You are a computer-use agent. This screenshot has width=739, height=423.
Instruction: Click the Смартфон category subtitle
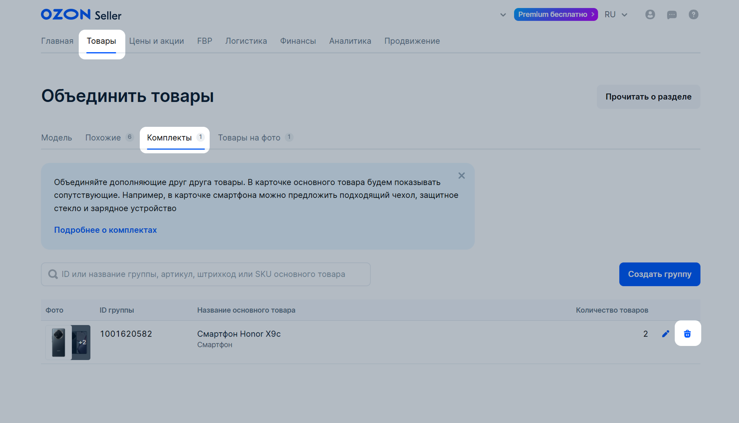point(215,345)
